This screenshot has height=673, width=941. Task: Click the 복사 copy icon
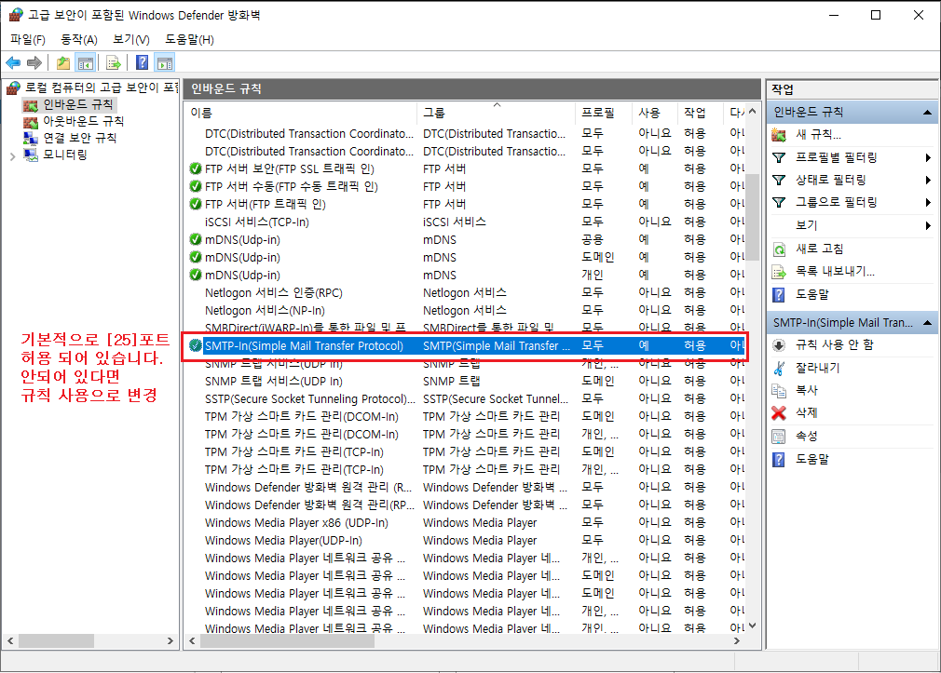[779, 390]
